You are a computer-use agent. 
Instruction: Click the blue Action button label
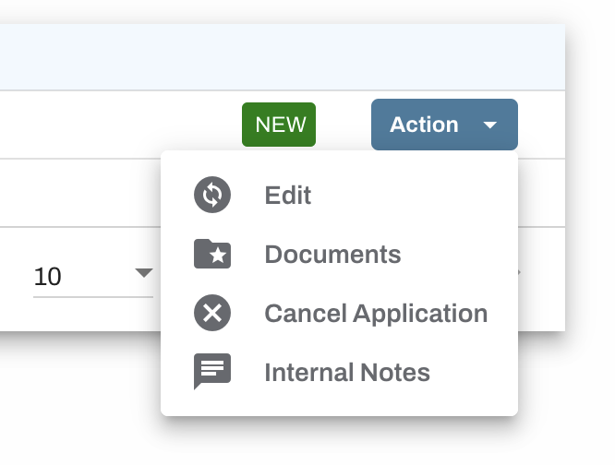point(424,125)
